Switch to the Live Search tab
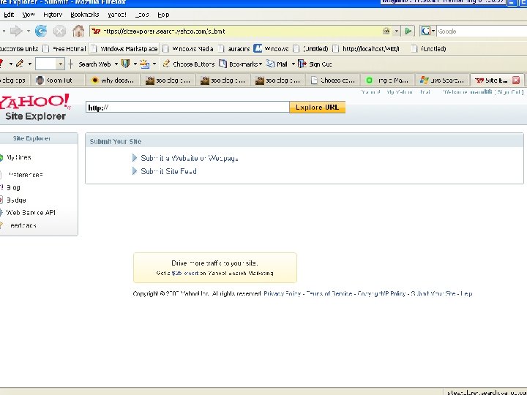Image resolution: width=527 pixels, height=395 pixels. 442,80
